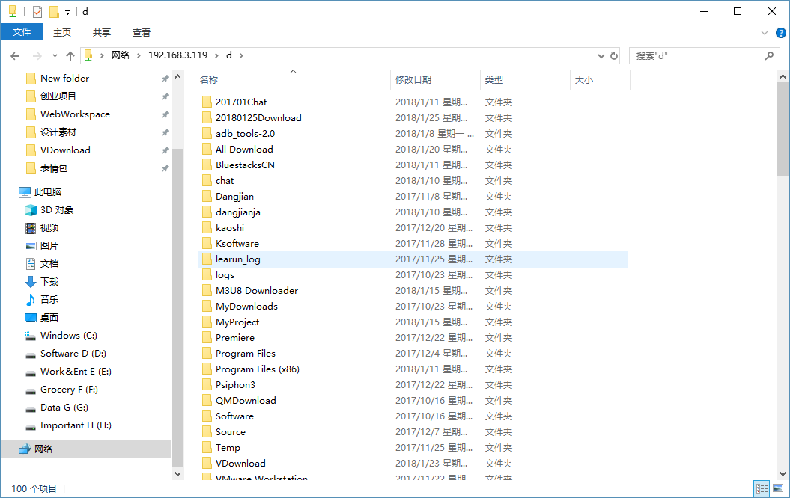This screenshot has height=498, width=790.
Task: Open the Explorer help icon
Action: click(x=780, y=33)
